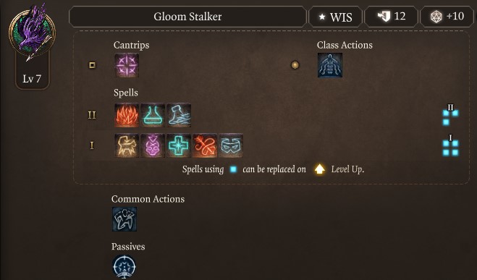Pick the blue mask level I spell
477x280 pixels.
231,145
